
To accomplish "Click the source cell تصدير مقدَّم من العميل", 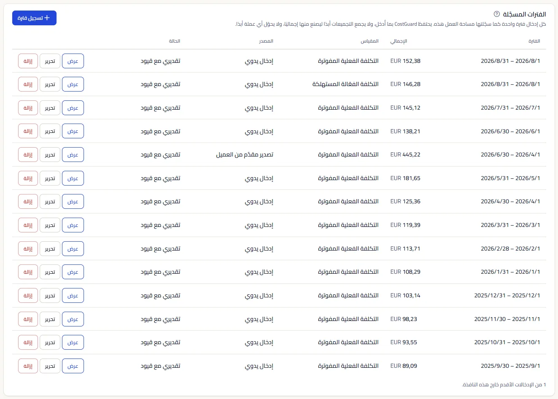I will [245, 155].
